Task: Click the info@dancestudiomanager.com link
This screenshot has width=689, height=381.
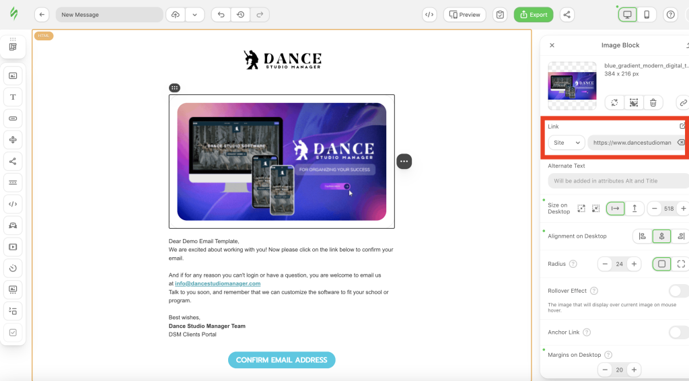Action: 217,283
